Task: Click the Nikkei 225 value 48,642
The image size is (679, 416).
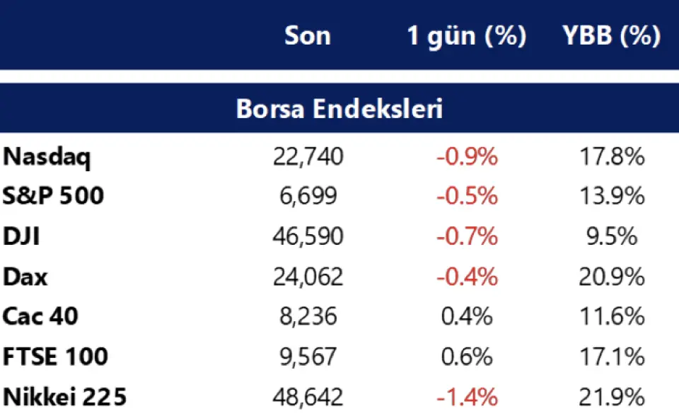Action: click(308, 396)
